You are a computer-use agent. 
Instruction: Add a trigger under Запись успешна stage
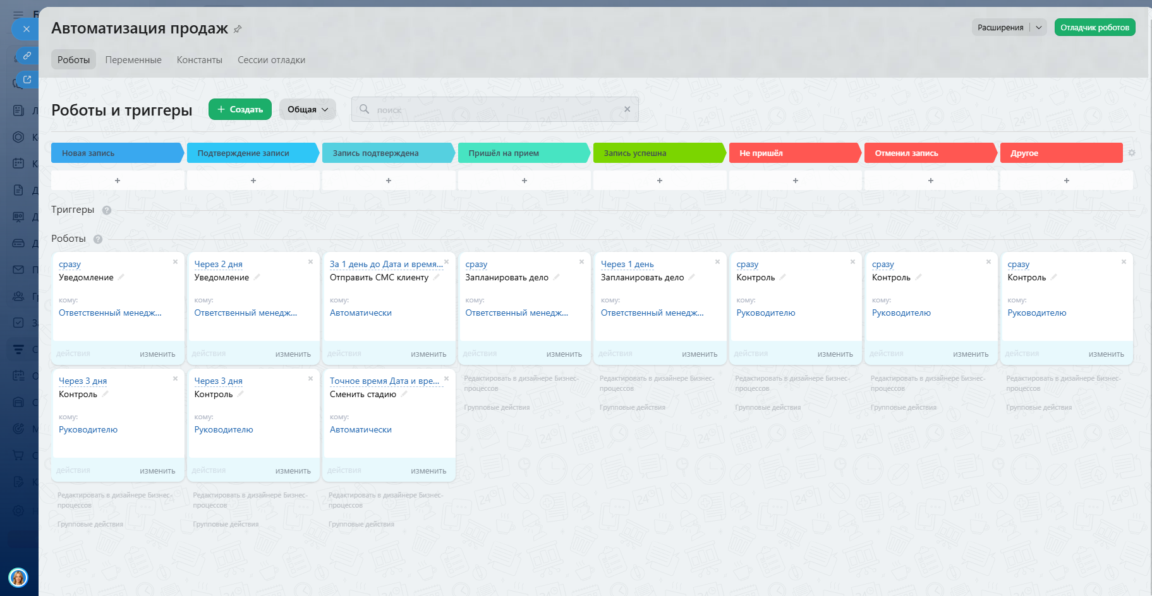pos(660,181)
